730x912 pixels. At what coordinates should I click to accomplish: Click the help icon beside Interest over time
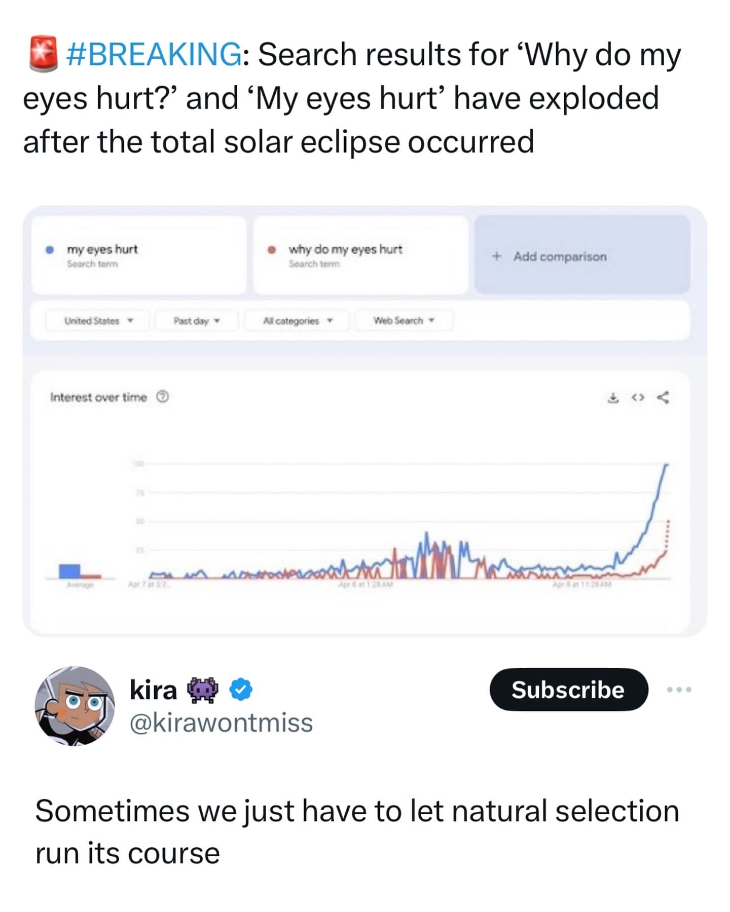click(162, 397)
